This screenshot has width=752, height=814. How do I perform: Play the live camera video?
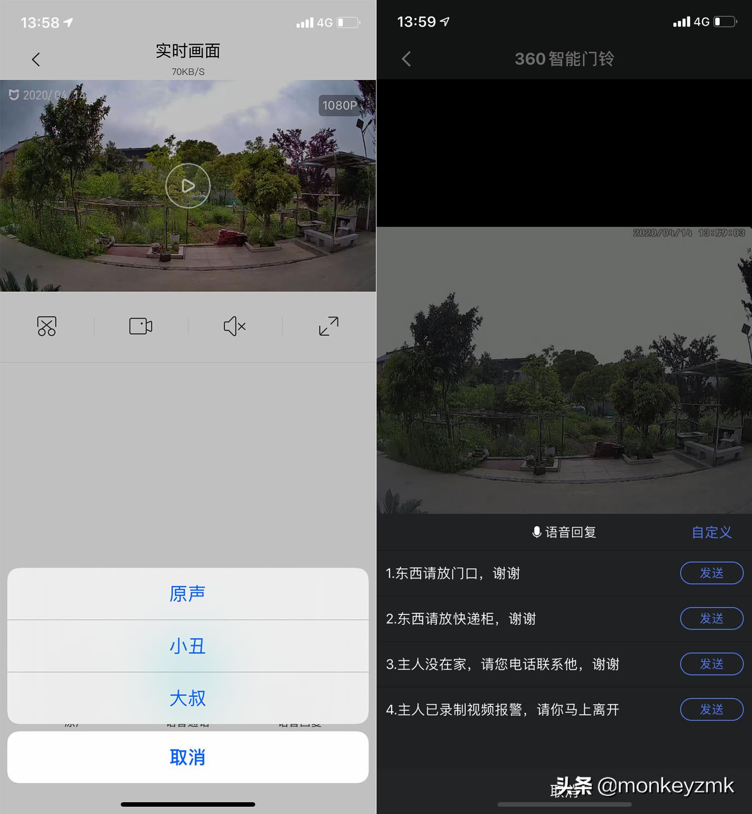pyautogui.click(x=188, y=186)
